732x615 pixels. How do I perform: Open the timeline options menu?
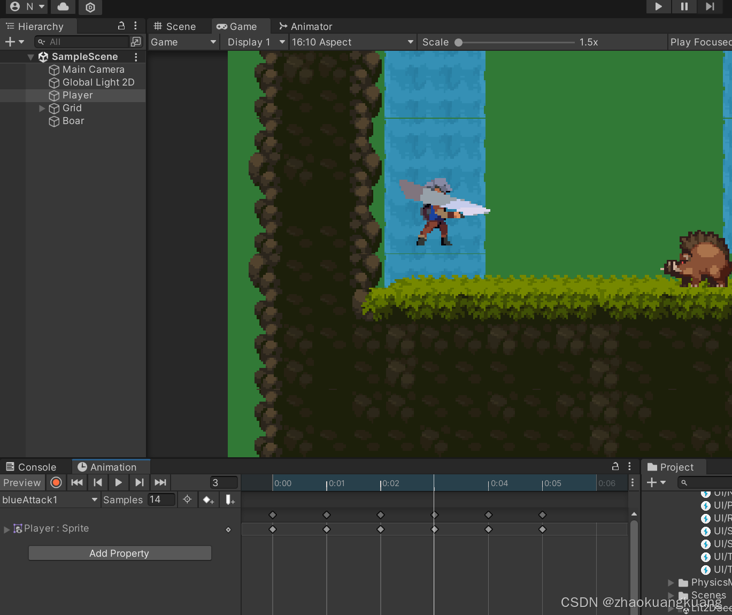click(633, 482)
